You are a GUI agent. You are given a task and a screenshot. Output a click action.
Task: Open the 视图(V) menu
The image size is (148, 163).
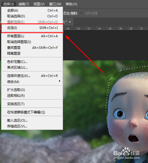(39, 4)
